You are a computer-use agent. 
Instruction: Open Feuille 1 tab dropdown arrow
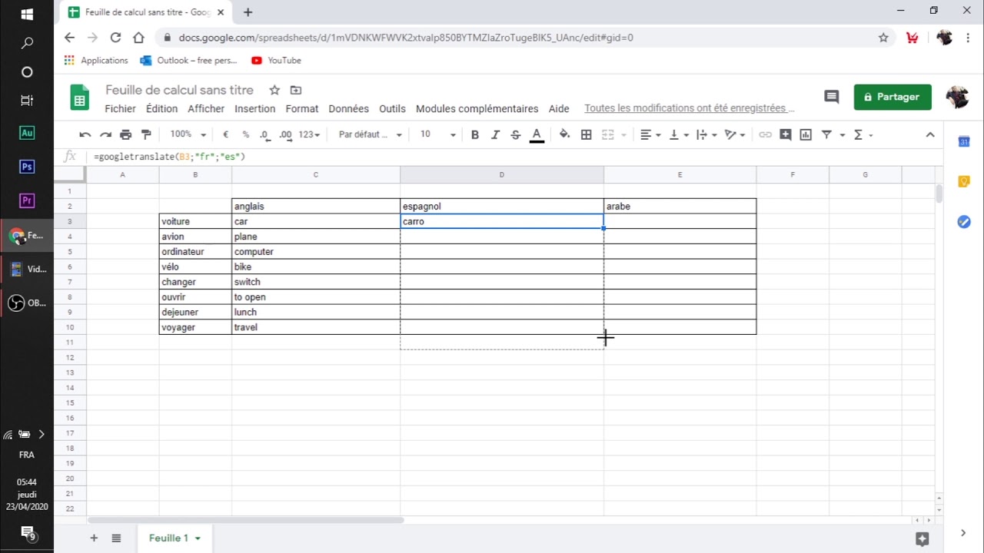198,538
